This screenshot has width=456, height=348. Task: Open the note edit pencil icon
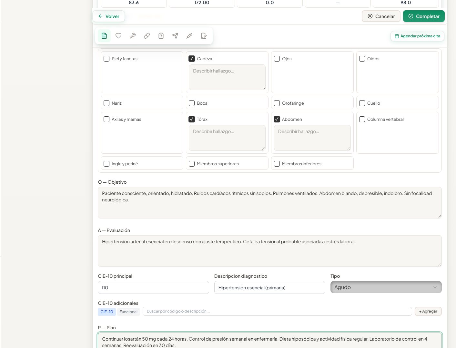[x=204, y=36]
